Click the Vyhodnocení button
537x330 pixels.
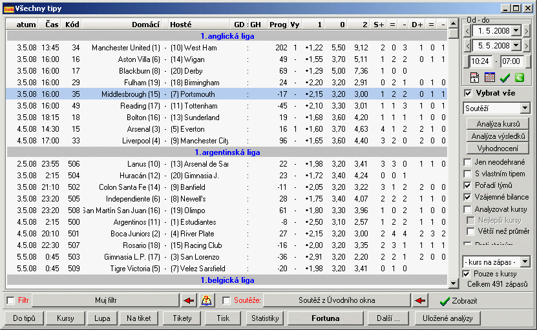[x=498, y=149]
